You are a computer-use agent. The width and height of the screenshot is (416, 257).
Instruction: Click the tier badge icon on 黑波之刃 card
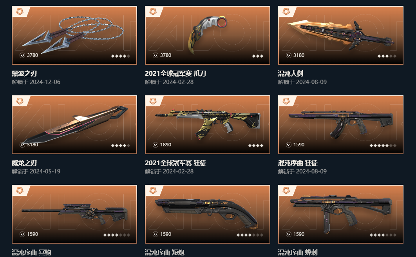[20, 11]
